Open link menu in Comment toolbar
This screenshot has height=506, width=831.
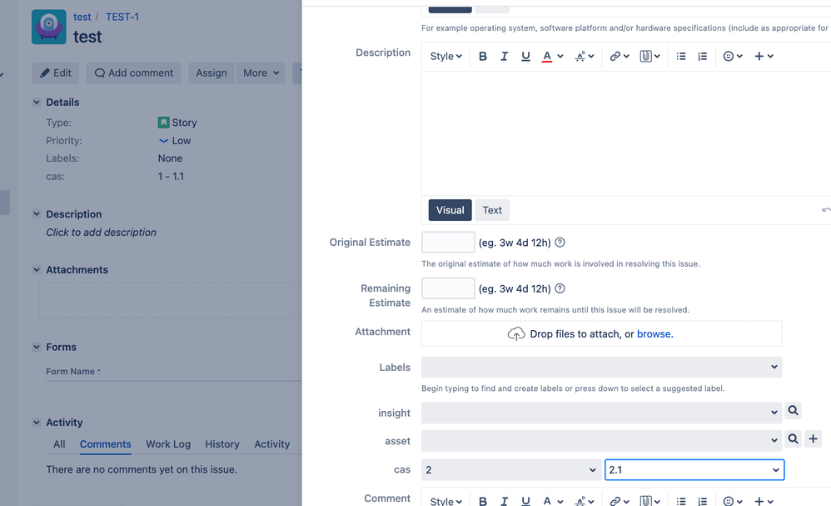point(619,501)
